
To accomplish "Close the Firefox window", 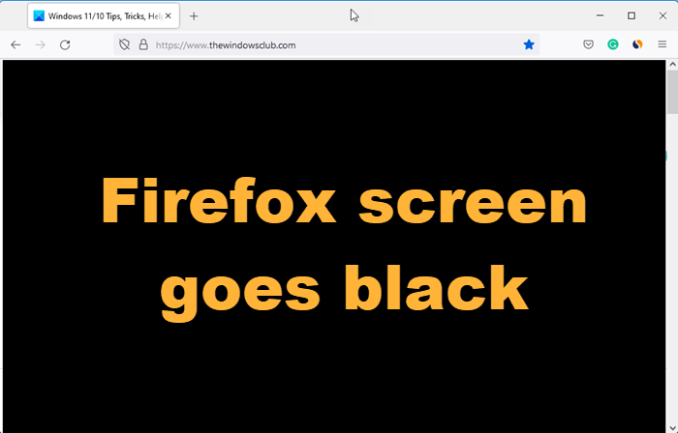I will pos(663,15).
